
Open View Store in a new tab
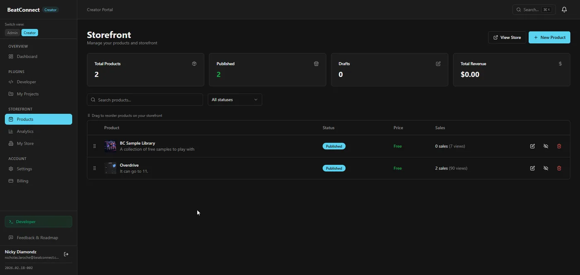tap(507, 37)
